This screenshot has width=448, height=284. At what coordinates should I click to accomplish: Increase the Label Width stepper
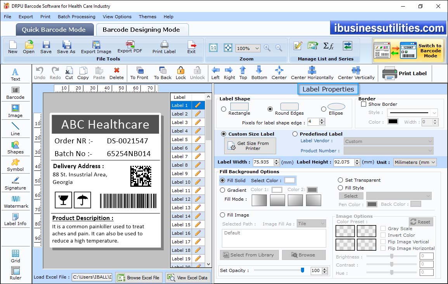coord(276,160)
